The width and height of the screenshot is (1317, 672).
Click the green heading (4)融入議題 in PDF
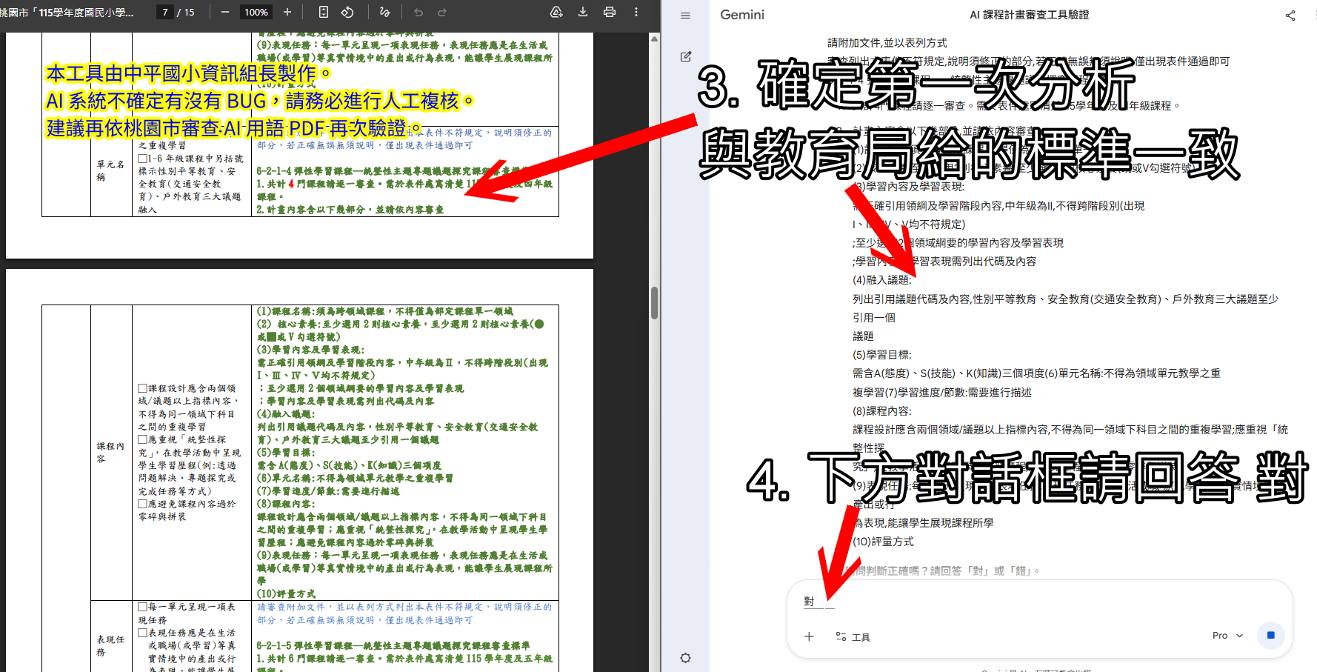(x=285, y=414)
